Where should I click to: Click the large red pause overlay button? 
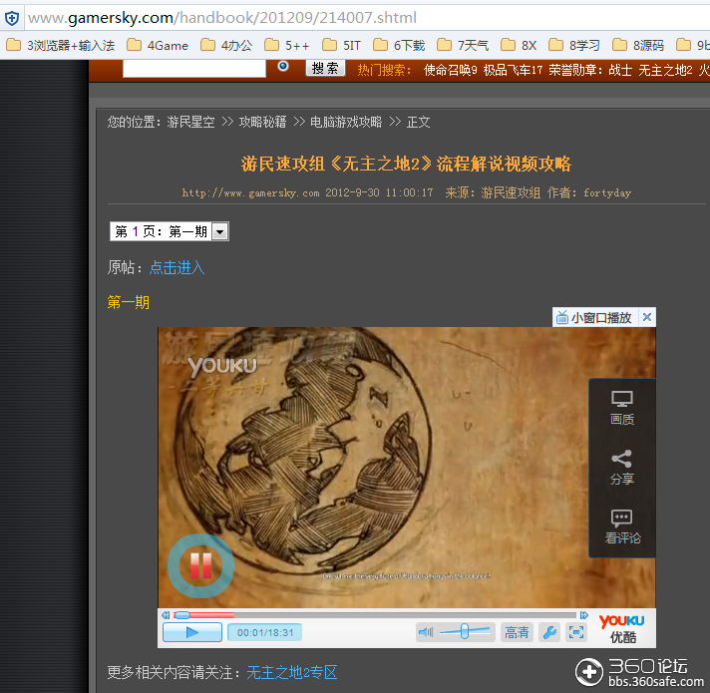click(x=201, y=565)
